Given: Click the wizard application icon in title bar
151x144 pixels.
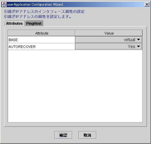Looking at the screenshot, I should point(4,4).
